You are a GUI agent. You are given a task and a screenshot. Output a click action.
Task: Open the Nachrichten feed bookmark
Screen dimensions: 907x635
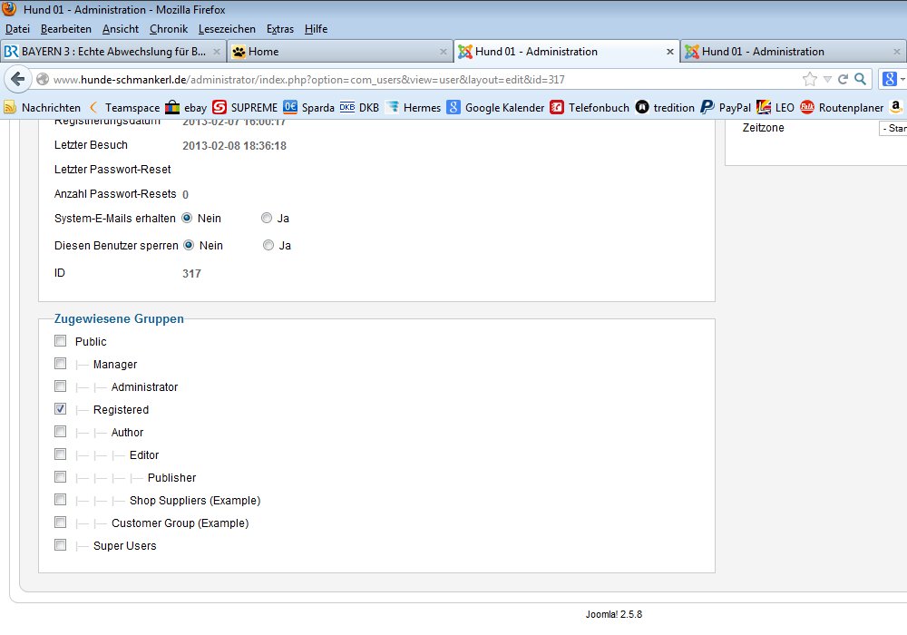point(43,107)
